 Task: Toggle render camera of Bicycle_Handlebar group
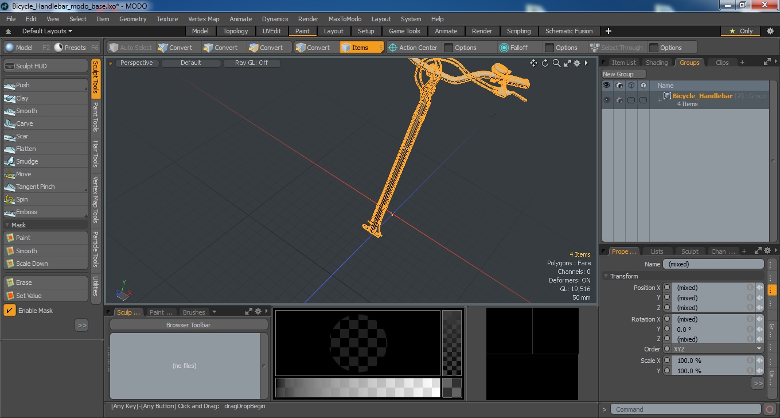619,100
